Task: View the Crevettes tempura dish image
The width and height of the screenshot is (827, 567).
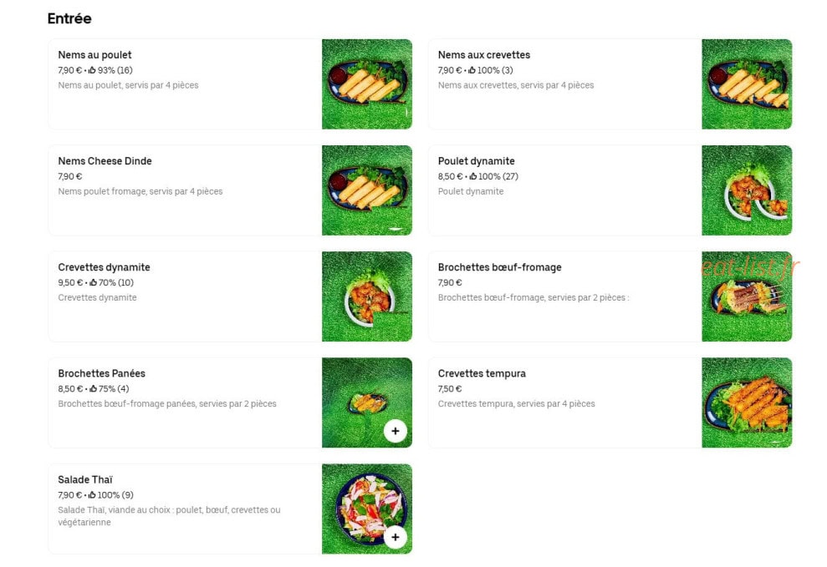Action: click(747, 402)
